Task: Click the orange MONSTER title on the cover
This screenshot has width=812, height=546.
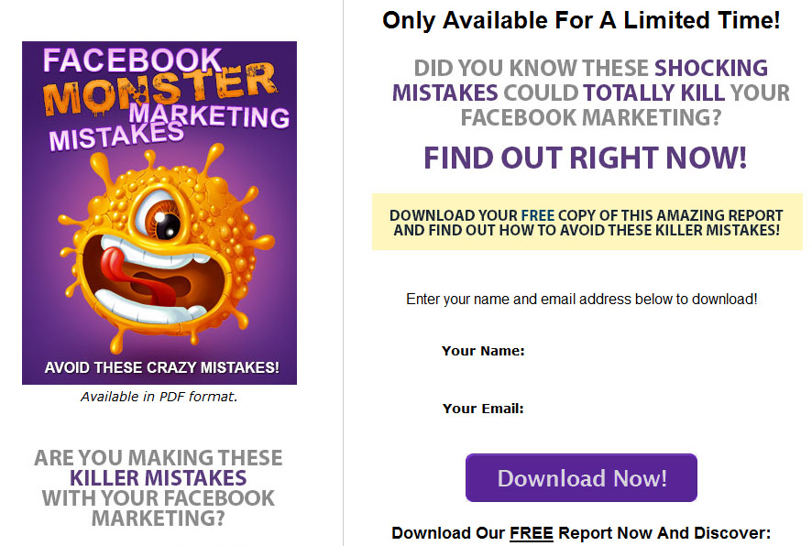Action: [x=159, y=89]
